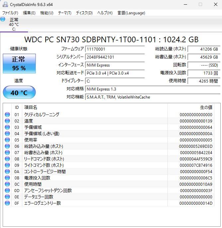The height and width of the screenshot is (228, 222).
Task: Open the テーマ(T) menu
Action: [64, 13]
